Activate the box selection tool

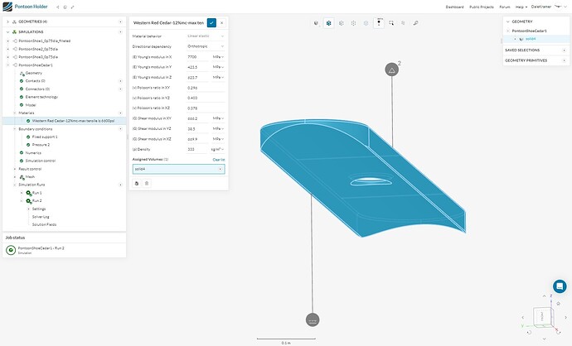(x=391, y=23)
